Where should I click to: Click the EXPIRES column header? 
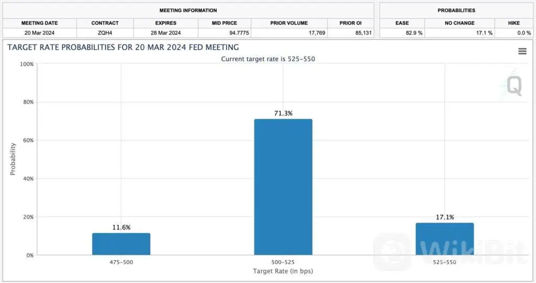click(x=165, y=23)
